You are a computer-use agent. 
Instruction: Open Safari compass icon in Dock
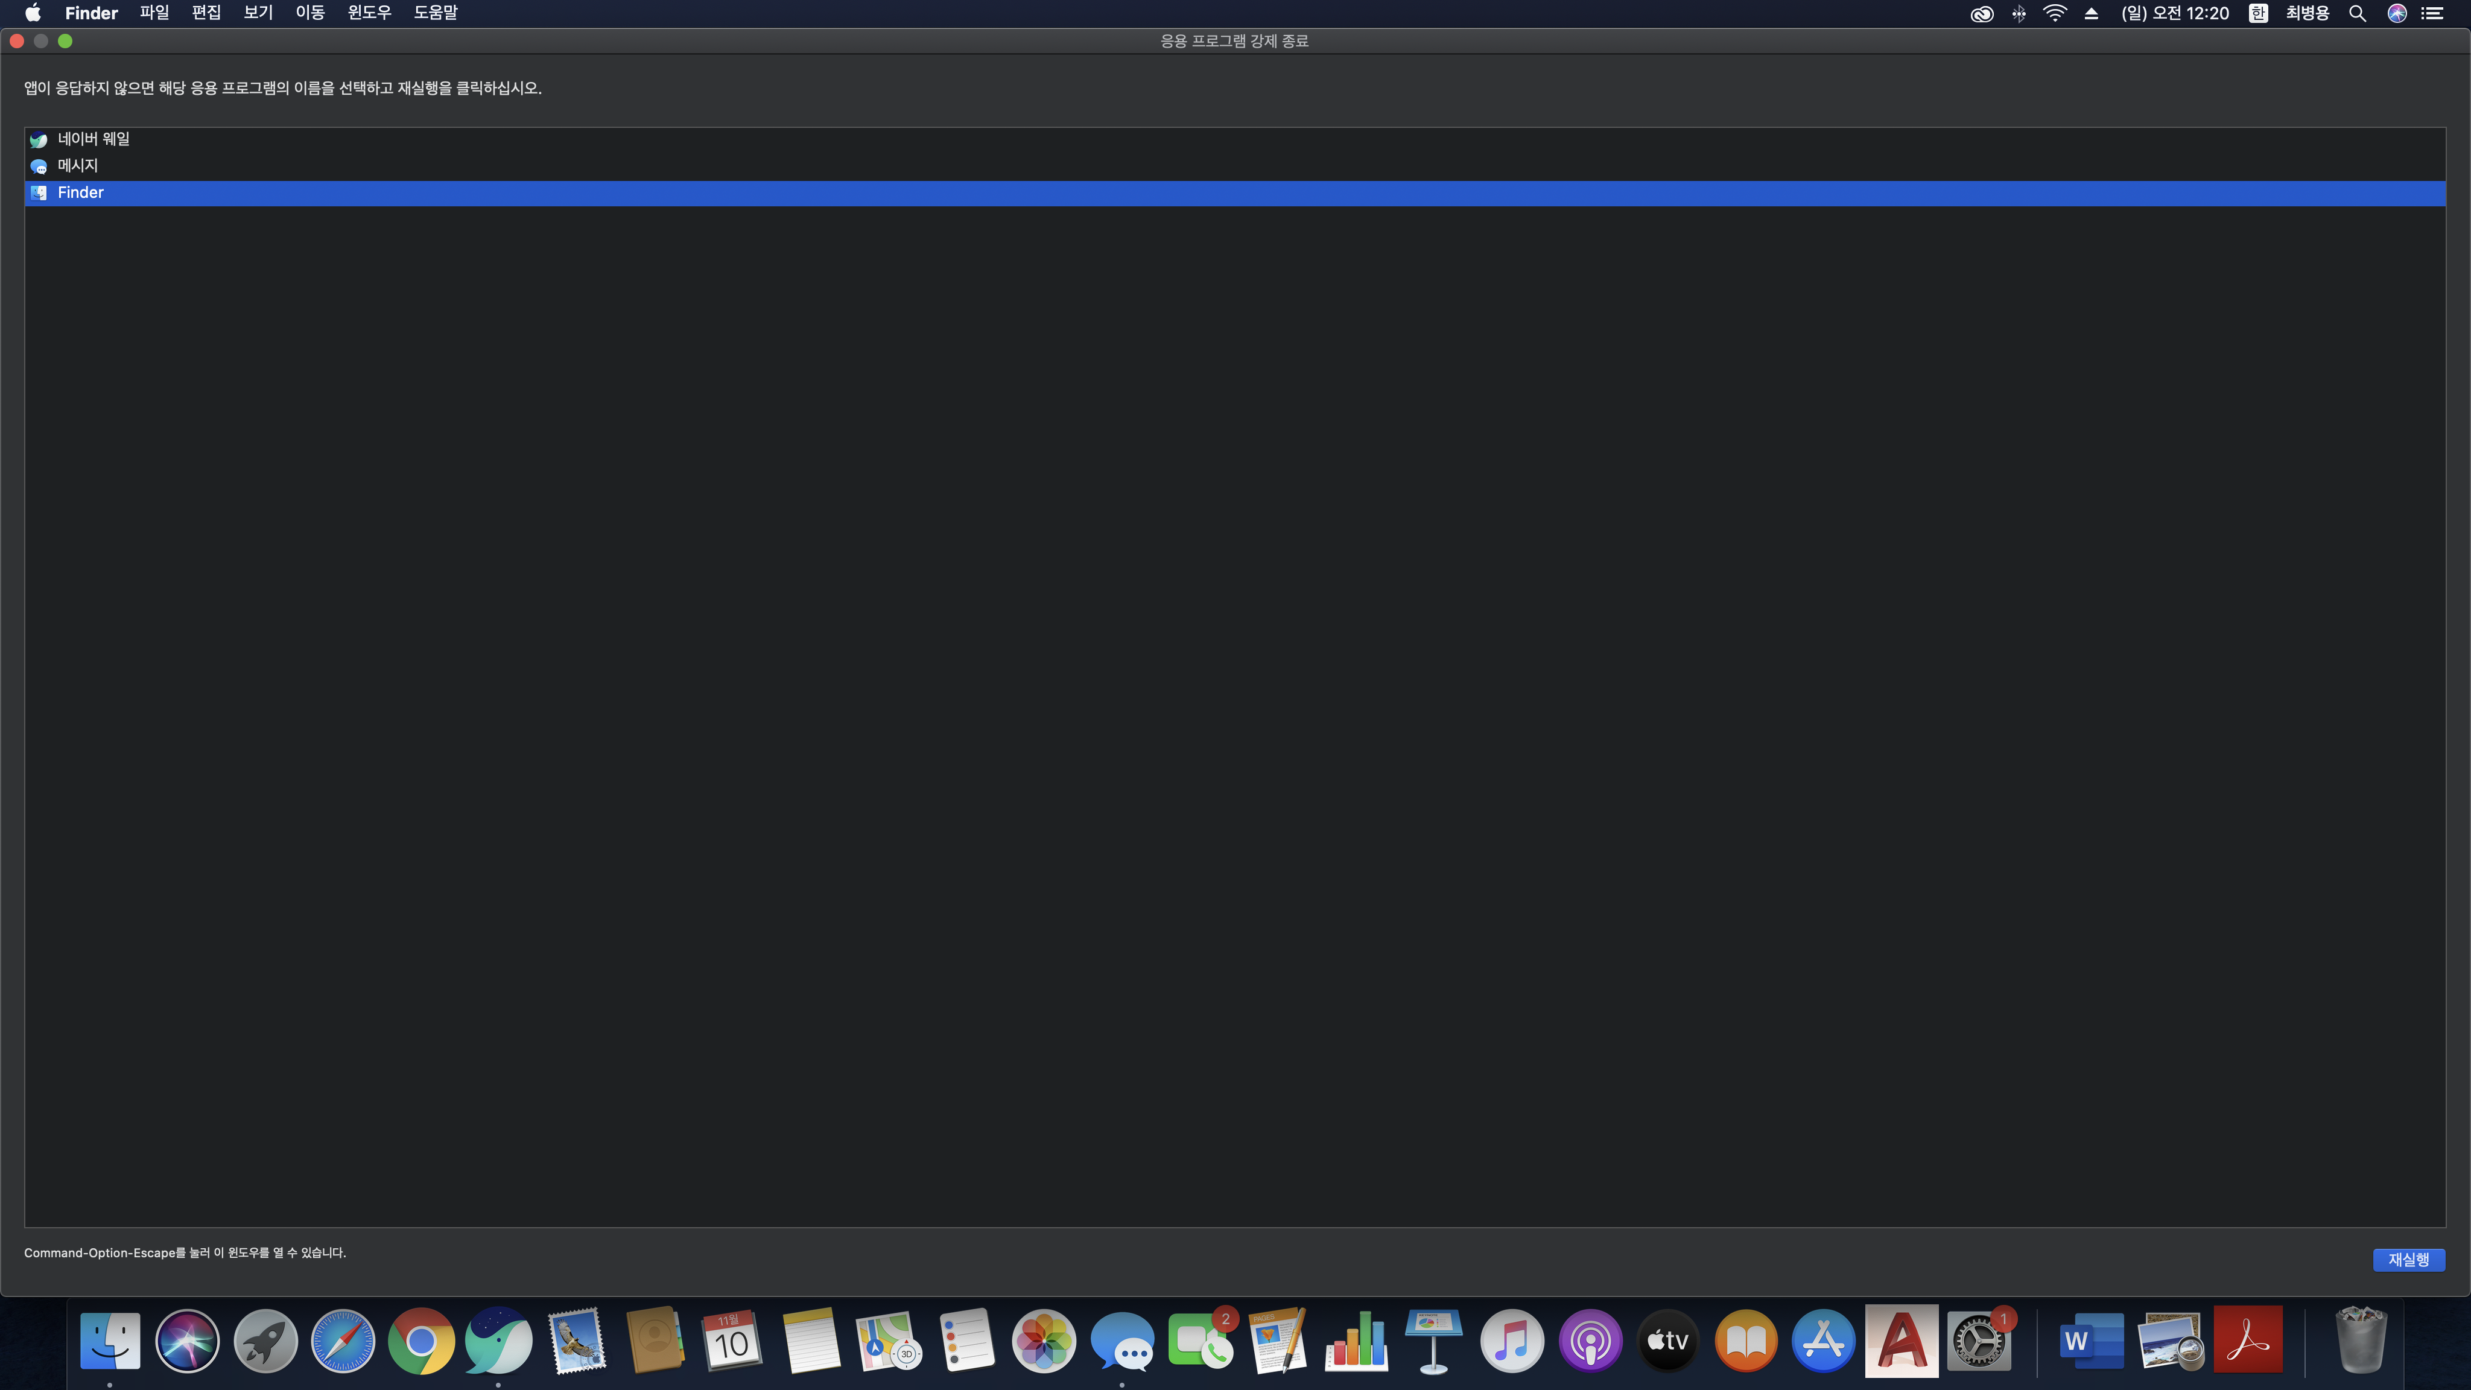click(x=343, y=1340)
